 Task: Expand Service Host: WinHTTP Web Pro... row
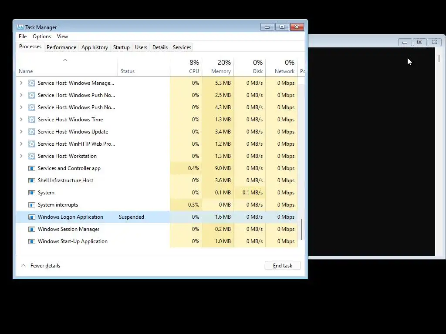pyautogui.click(x=21, y=144)
